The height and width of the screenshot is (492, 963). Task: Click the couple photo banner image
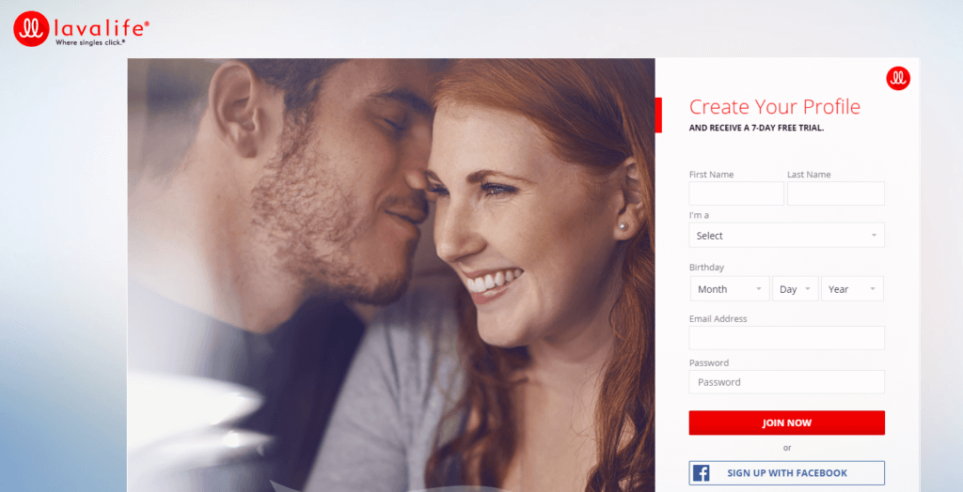pyautogui.click(x=391, y=275)
